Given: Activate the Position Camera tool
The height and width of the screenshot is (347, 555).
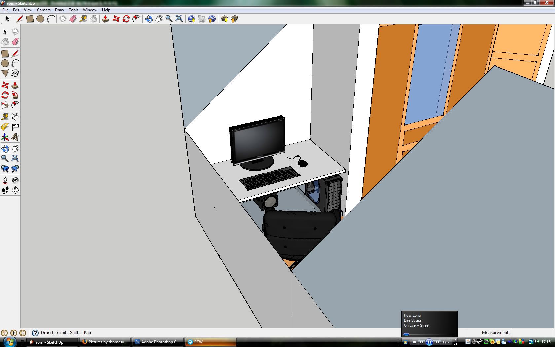Looking at the screenshot, I should click(x=5, y=180).
